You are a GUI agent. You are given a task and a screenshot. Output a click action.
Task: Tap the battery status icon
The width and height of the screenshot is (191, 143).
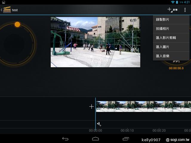click(177, 2)
